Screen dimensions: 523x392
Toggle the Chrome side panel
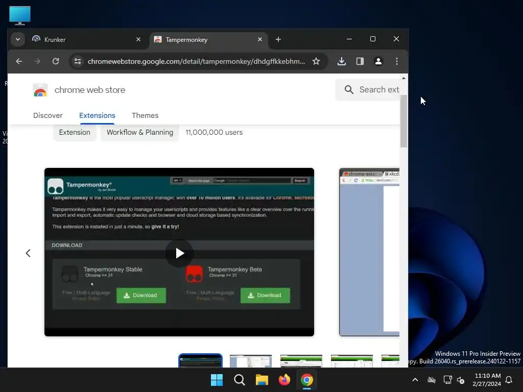(360, 61)
